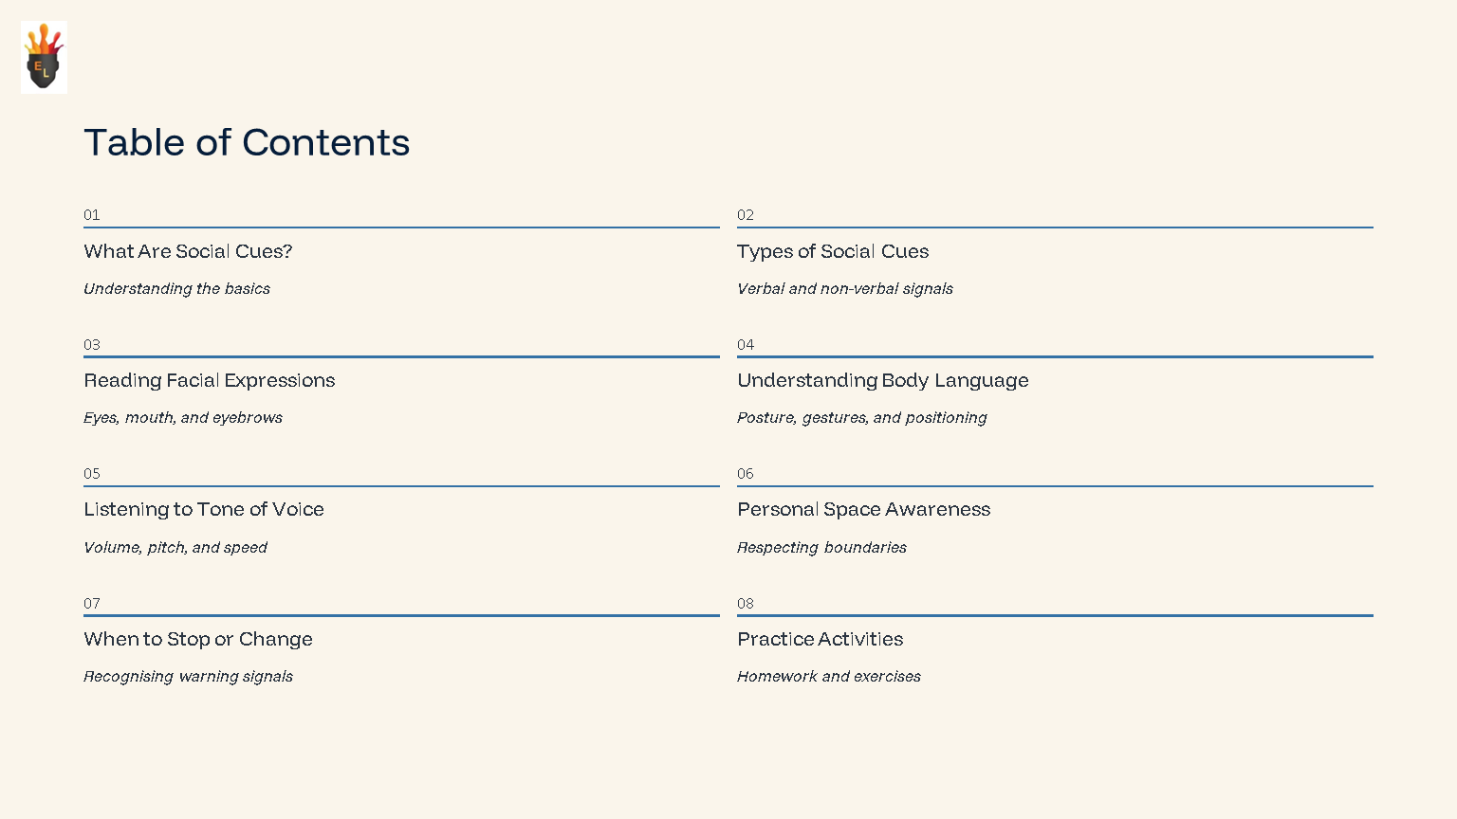Select Understanding Body Language entry
Screen dimensions: 1457x819
[882, 380]
